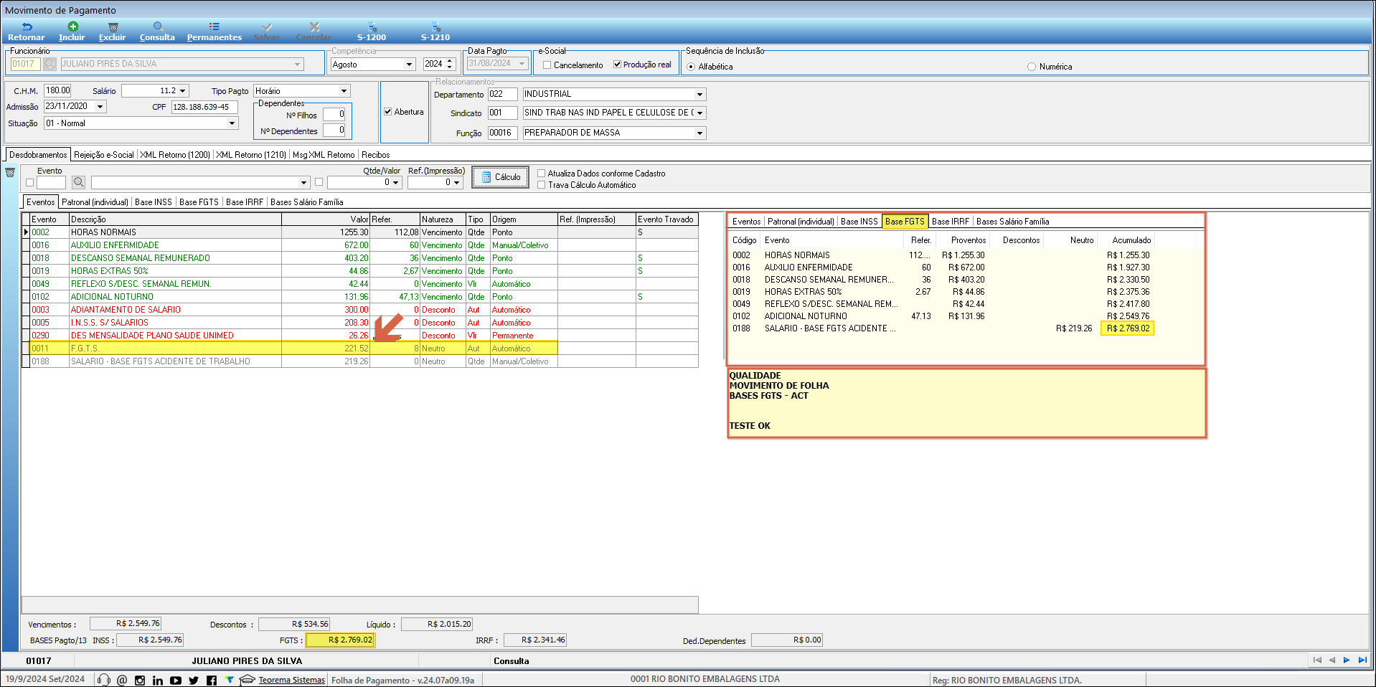1376x687 pixels.
Task: Click the Evento search magnifier button
Action: (x=79, y=182)
